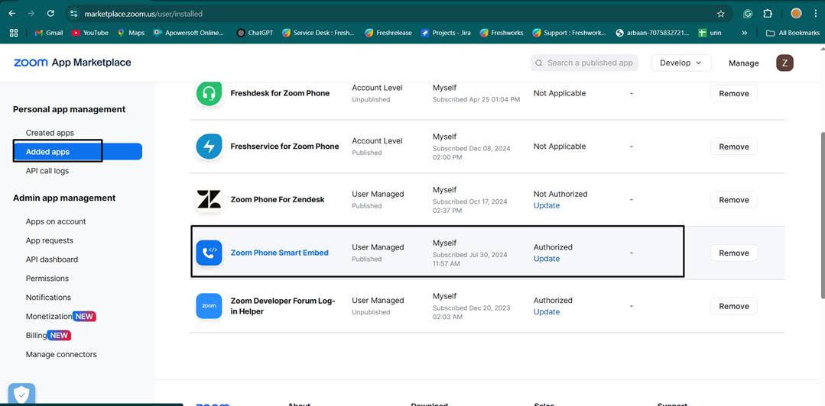Click the Zoom Phone Smart Embed icon
Image resolution: width=825 pixels, height=406 pixels.
click(209, 253)
